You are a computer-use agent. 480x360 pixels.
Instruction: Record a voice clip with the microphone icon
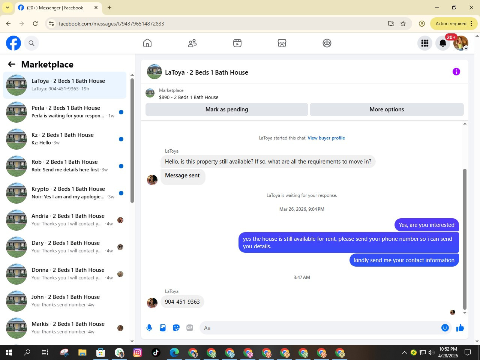[x=149, y=328]
